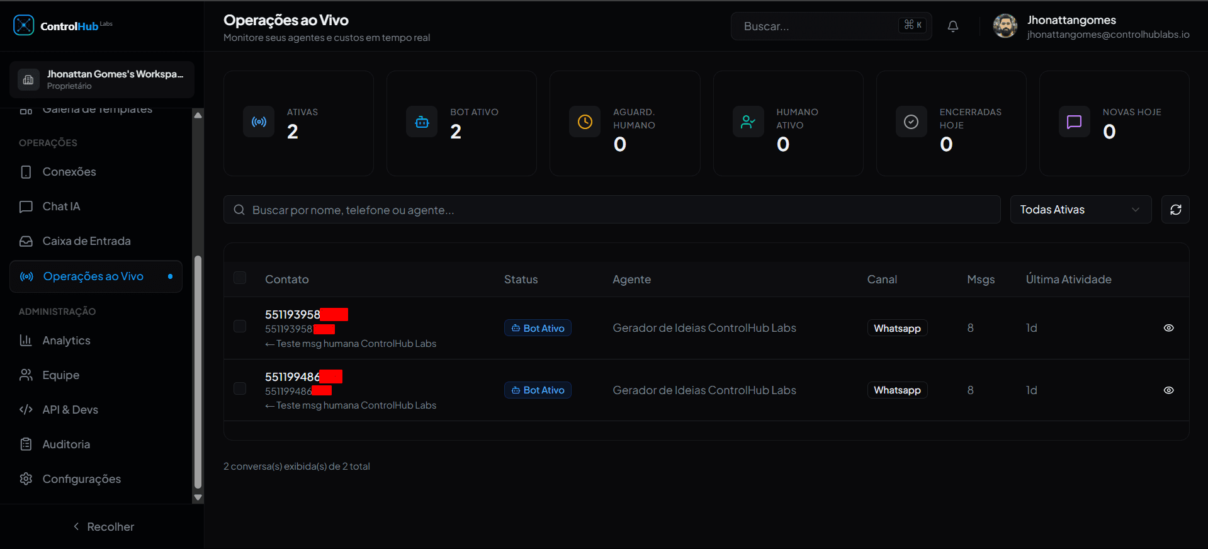Open Galeria de Templates
The height and width of the screenshot is (549, 1208).
[x=96, y=111]
